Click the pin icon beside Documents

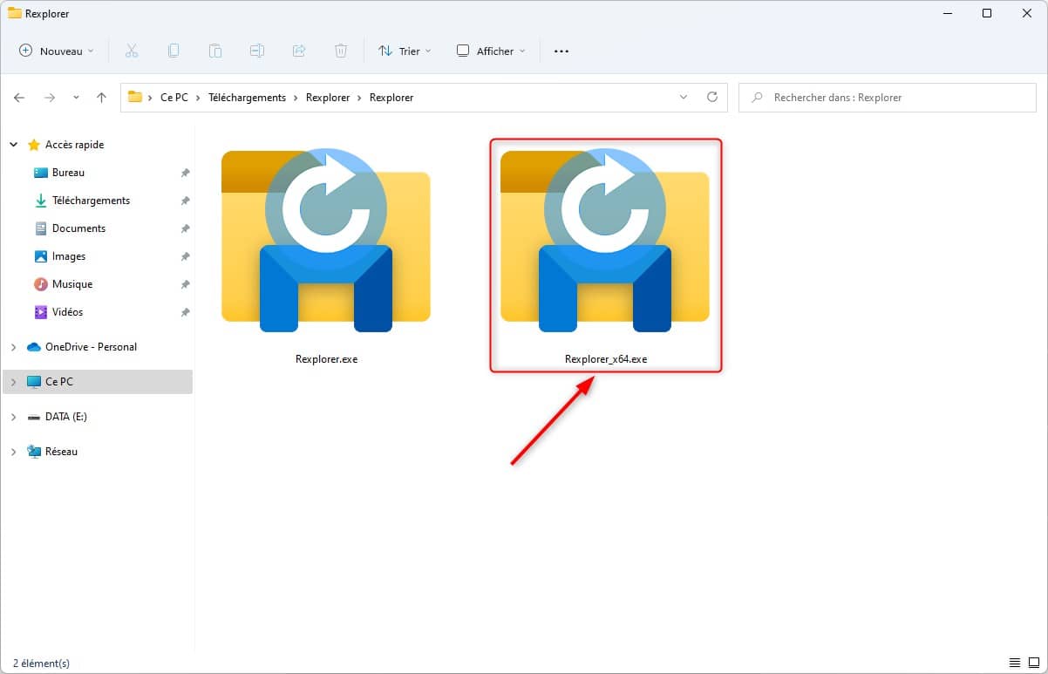[185, 229]
